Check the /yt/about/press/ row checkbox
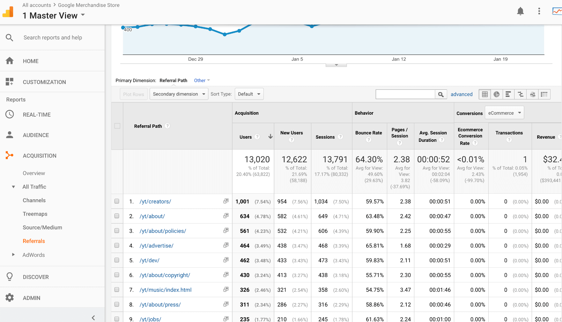This screenshot has height=322, width=562. point(117,304)
